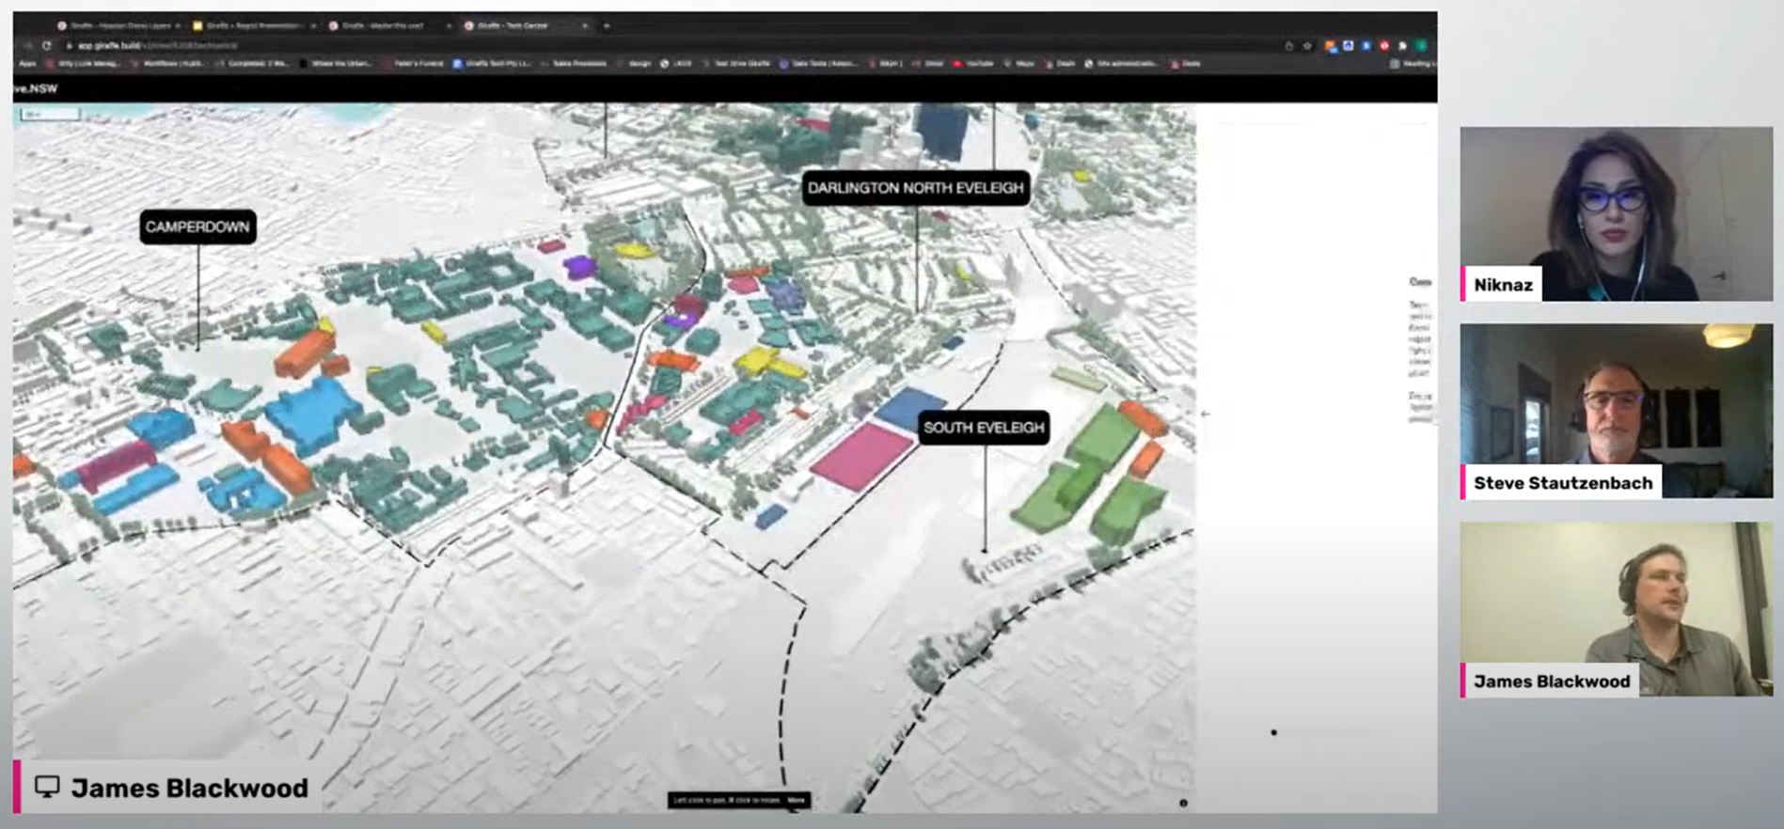Click More in the map hint tooltip
Screen dimensions: 1784x829
pos(797,800)
